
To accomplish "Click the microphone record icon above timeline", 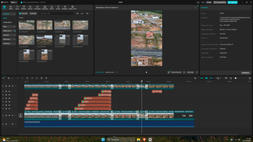I will [x=195, y=78].
